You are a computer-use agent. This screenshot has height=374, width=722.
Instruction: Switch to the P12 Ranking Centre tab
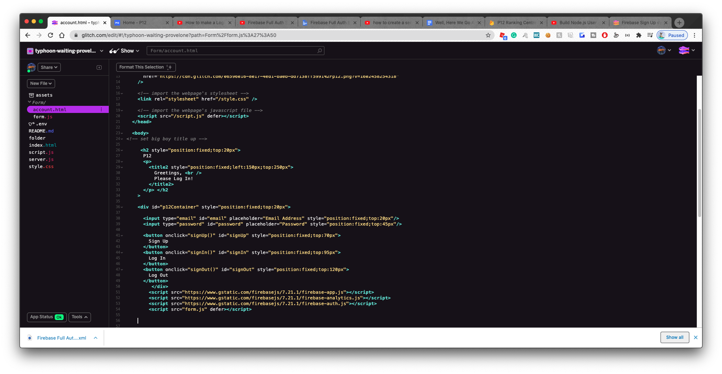[516, 22]
